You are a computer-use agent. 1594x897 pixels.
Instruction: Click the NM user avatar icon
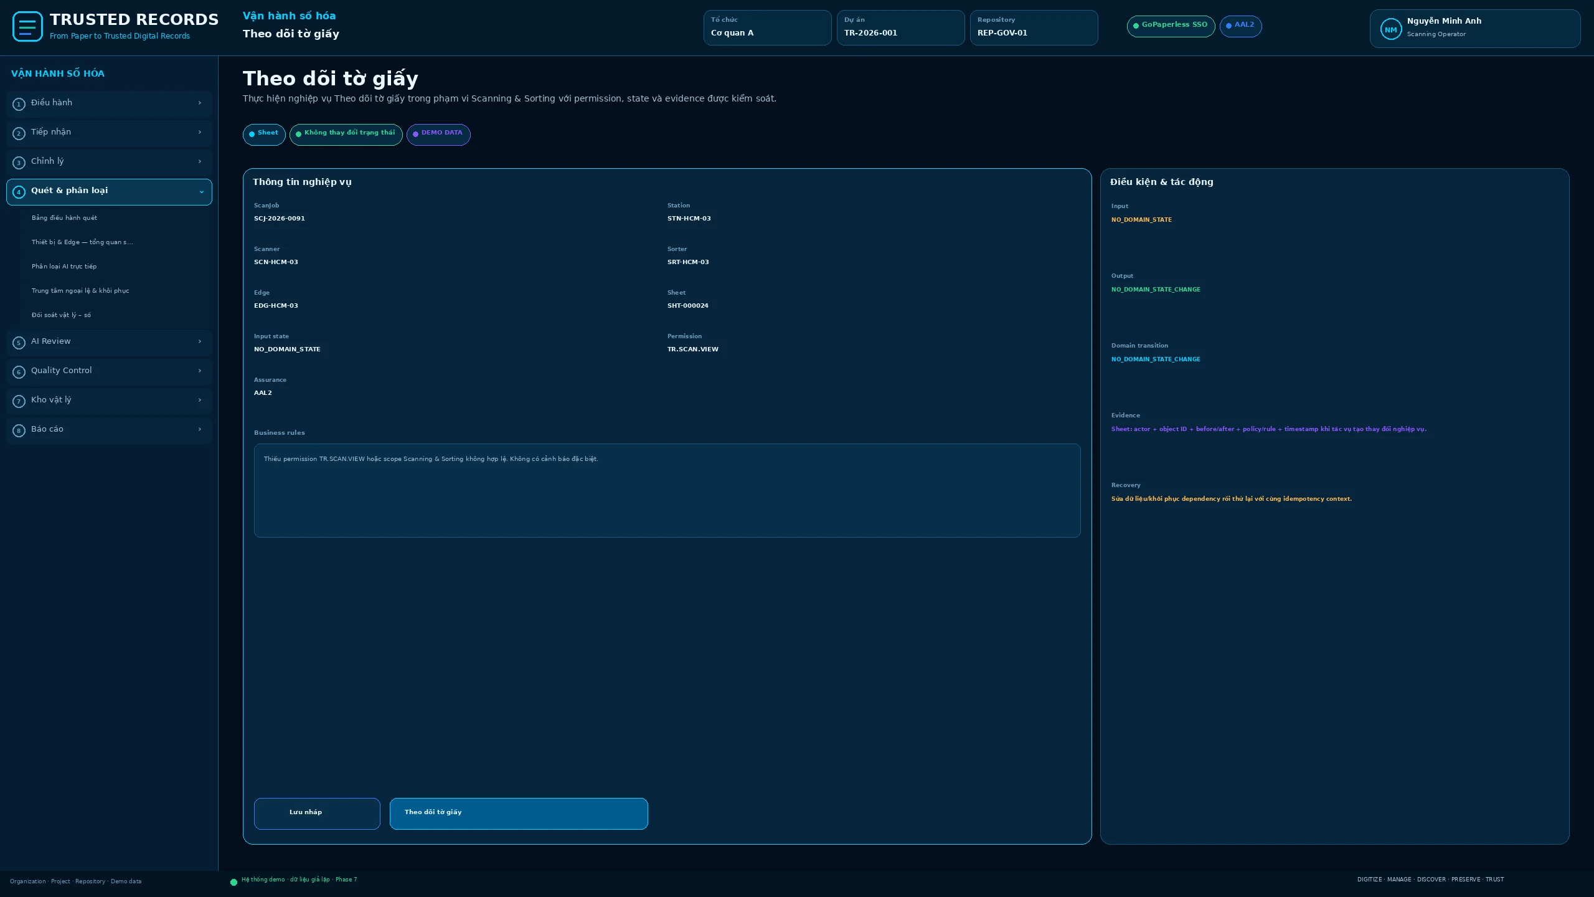[x=1390, y=29]
